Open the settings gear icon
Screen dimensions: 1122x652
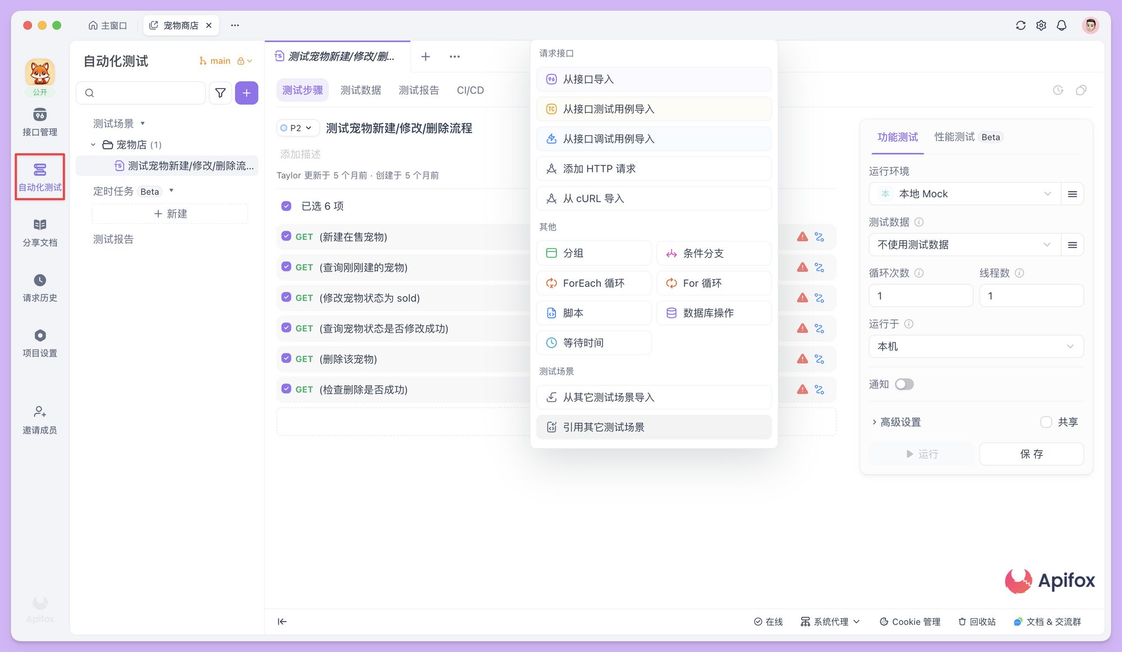pos(1041,25)
